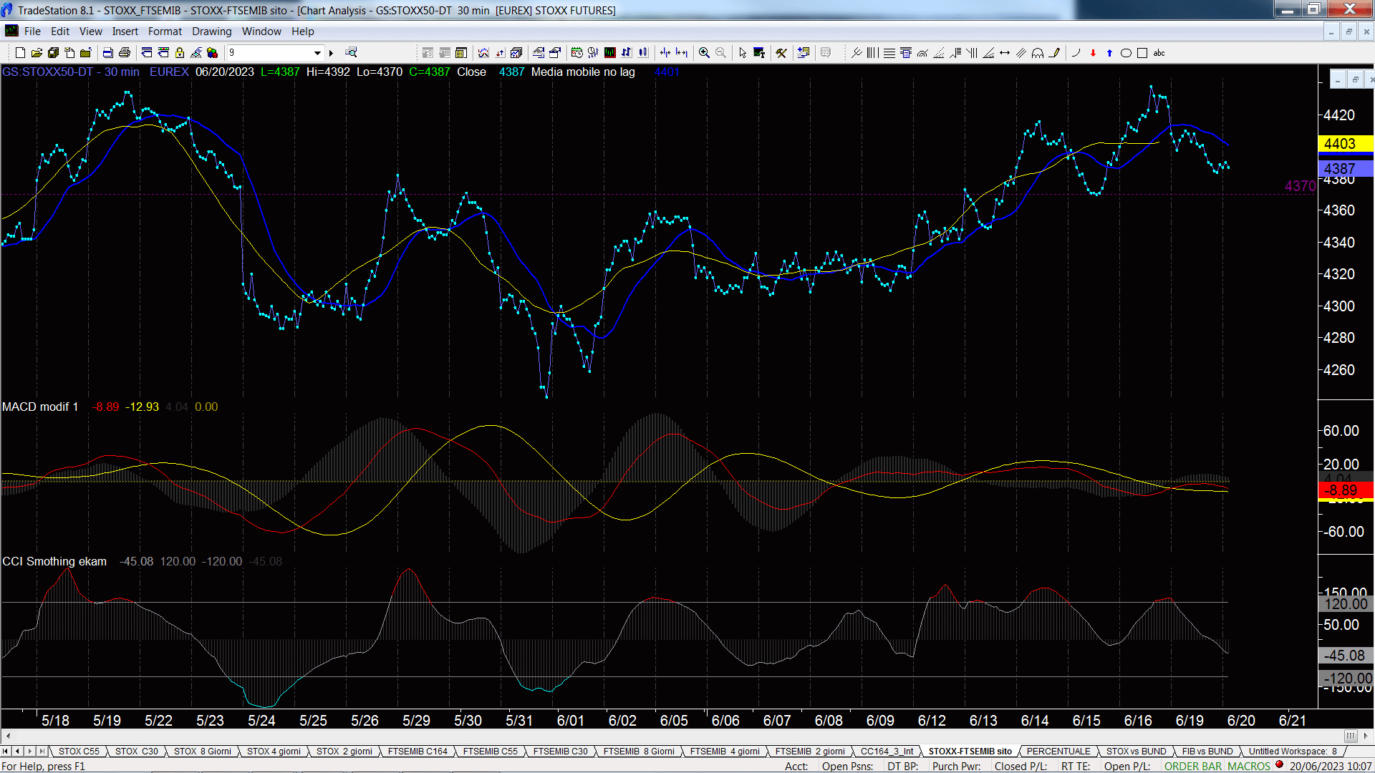Insert a red down arrow on chart
Screen dimensions: 1375x773
pos(1093,53)
